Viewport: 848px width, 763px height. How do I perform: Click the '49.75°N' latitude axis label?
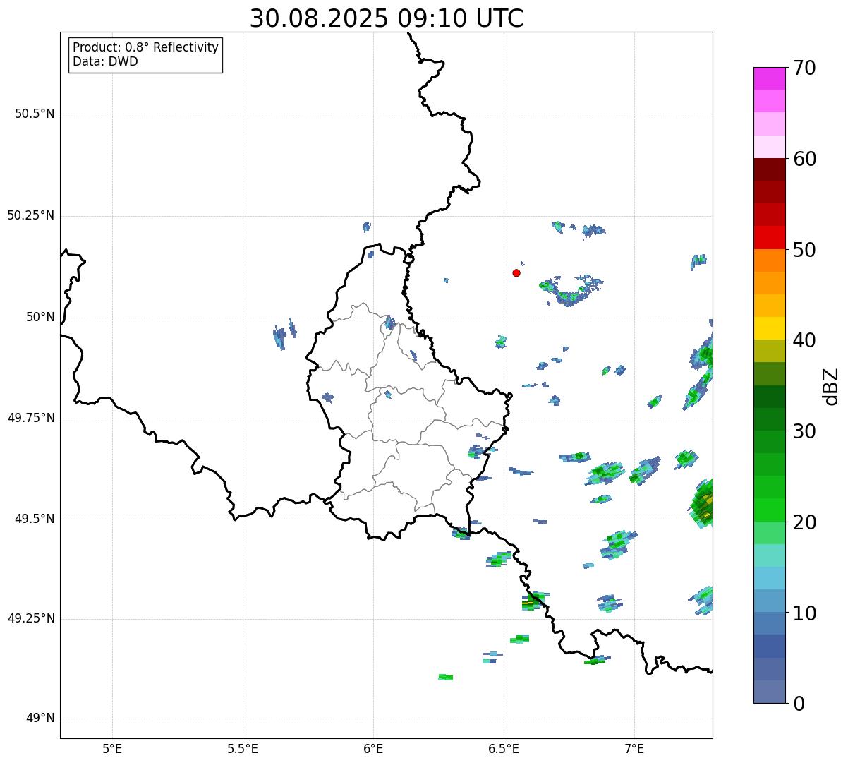[31, 418]
